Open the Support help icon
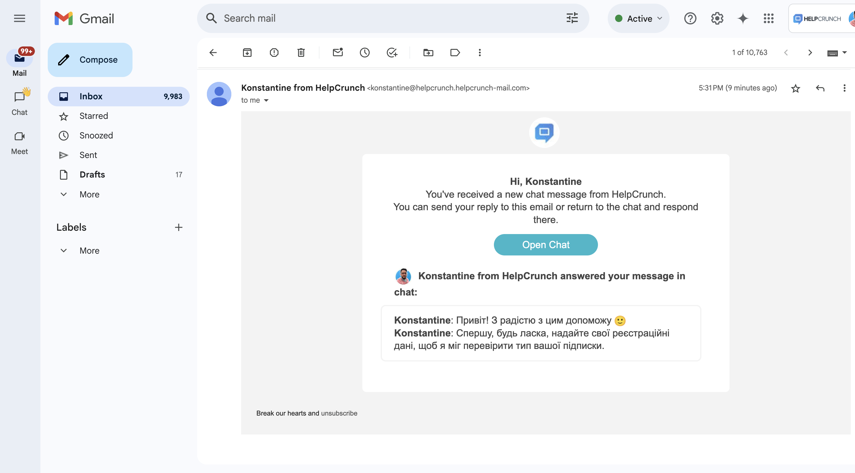 690,19
